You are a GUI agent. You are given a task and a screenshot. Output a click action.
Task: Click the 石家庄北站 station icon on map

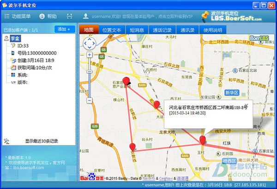click(x=235, y=70)
